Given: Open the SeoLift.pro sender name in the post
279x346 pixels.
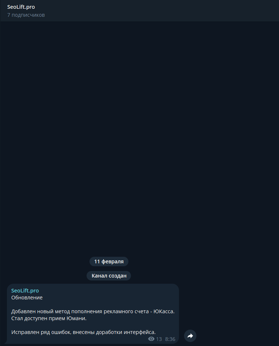Looking at the screenshot, I should (x=25, y=290).
